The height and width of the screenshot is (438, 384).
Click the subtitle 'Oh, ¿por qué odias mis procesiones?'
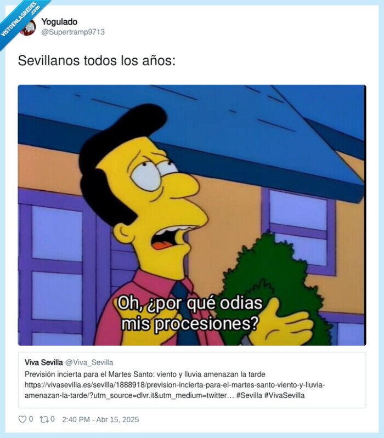tap(190, 314)
